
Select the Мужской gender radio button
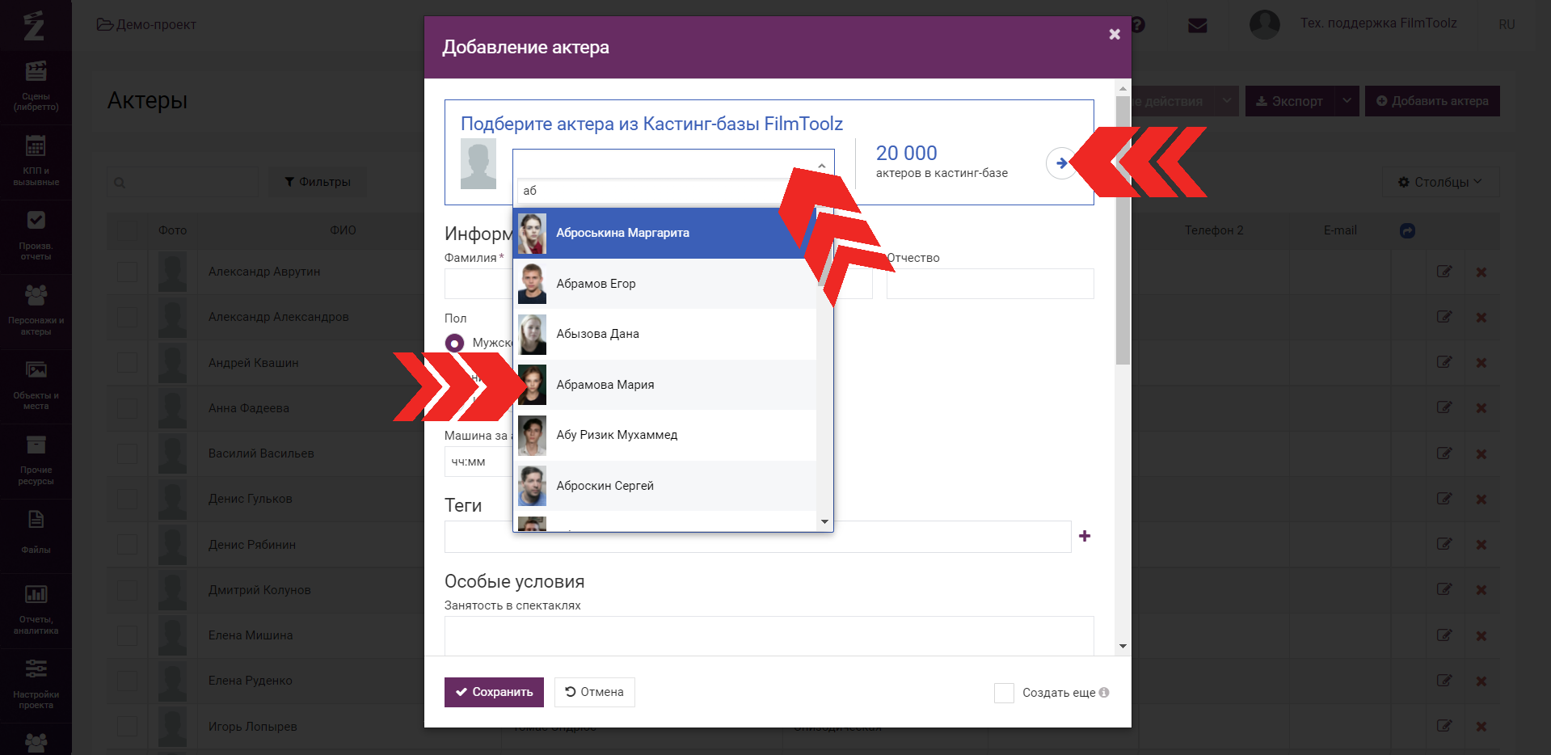455,343
